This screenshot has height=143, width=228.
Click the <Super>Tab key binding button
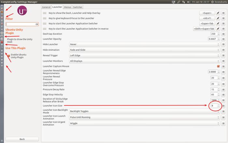pyautogui.click(x=207, y=24)
